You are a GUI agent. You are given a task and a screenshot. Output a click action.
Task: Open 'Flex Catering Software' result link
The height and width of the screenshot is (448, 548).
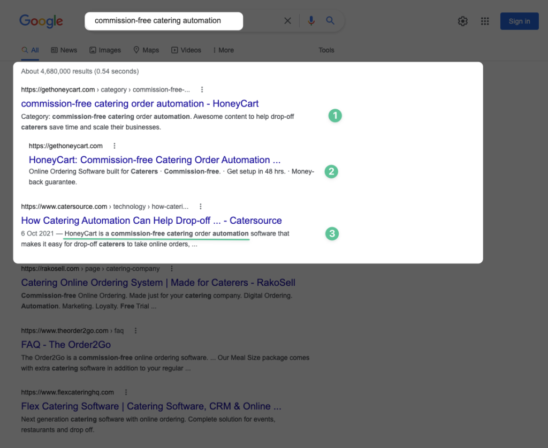point(151,406)
